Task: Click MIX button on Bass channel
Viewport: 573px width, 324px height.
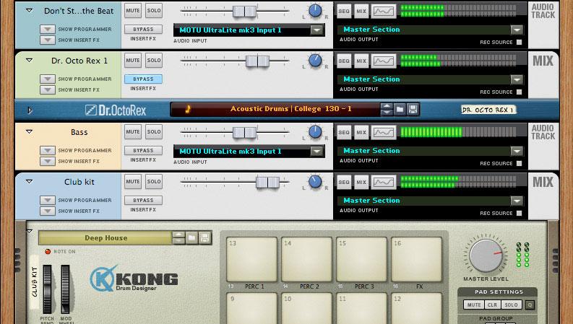Action: click(361, 133)
